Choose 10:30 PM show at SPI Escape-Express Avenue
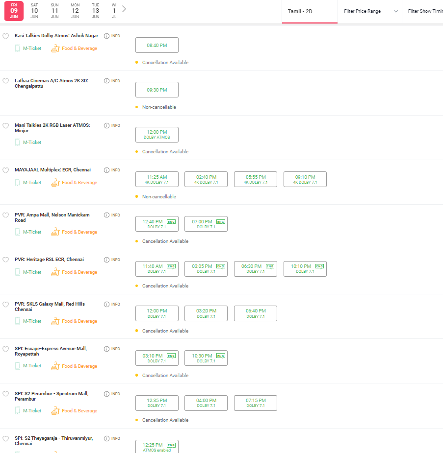Screen dimensions: 443x453 pos(206,358)
